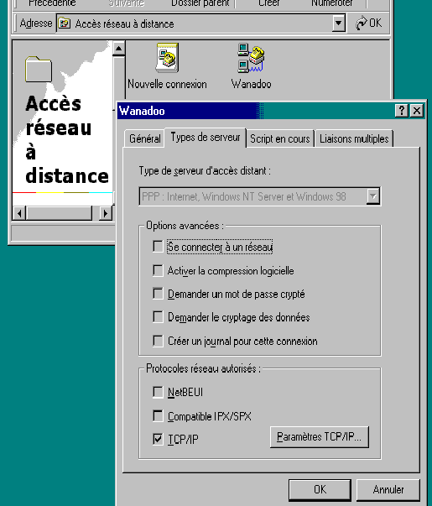Click the Numéroter toolbar button

click(331, 3)
